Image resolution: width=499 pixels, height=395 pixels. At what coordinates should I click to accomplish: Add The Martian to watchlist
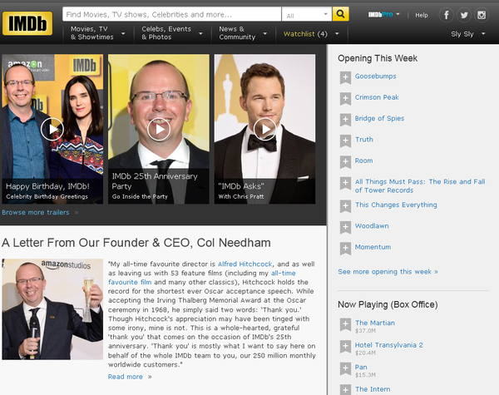pyautogui.click(x=345, y=324)
